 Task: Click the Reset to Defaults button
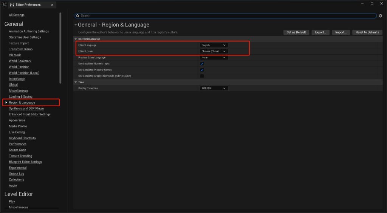367,32
